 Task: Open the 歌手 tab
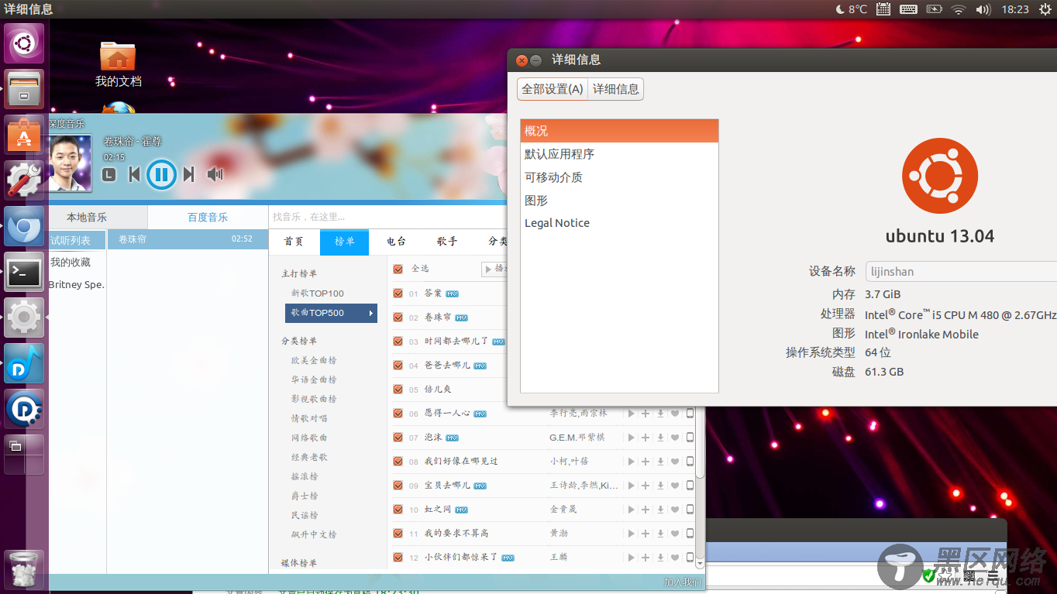(447, 242)
